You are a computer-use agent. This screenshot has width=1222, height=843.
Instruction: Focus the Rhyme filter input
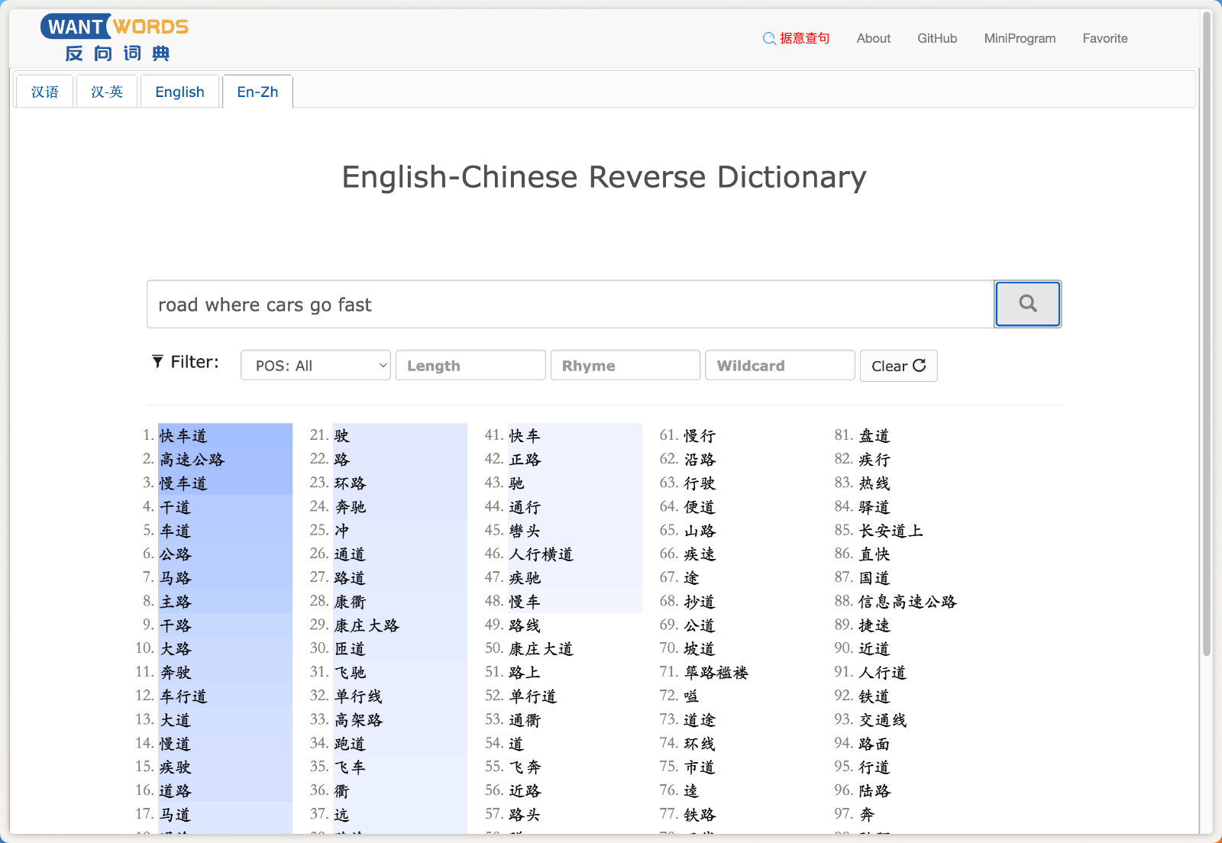pyautogui.click(x=625, y=366)
